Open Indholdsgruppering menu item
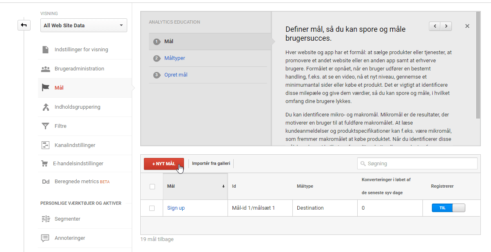This screenshot has height=252, width=491. point(77,107)
